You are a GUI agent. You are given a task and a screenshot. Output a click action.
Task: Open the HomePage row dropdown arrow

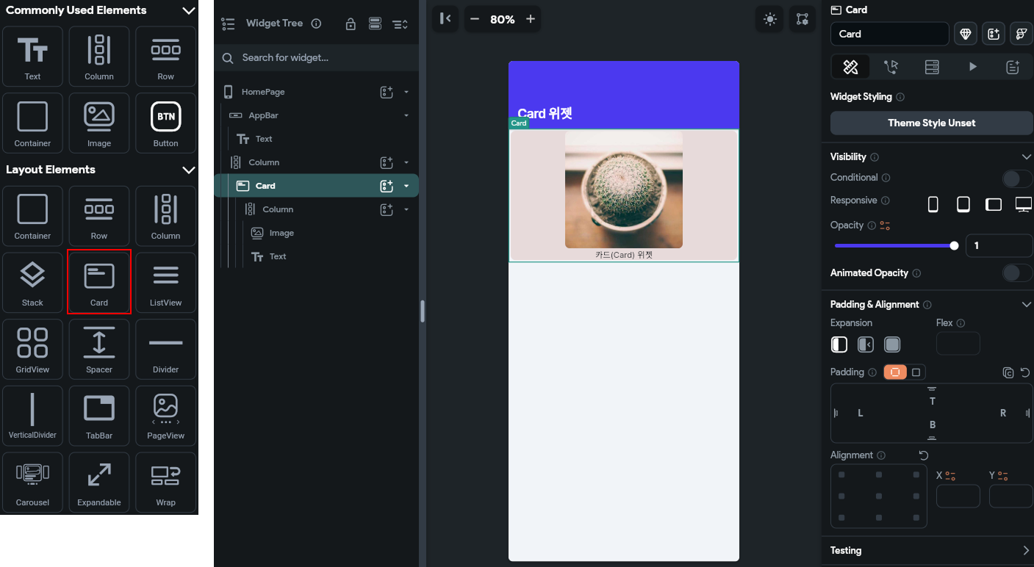406,93
